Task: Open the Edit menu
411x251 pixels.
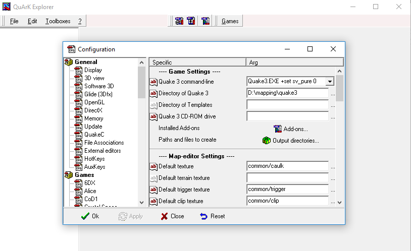Action: 32,21
